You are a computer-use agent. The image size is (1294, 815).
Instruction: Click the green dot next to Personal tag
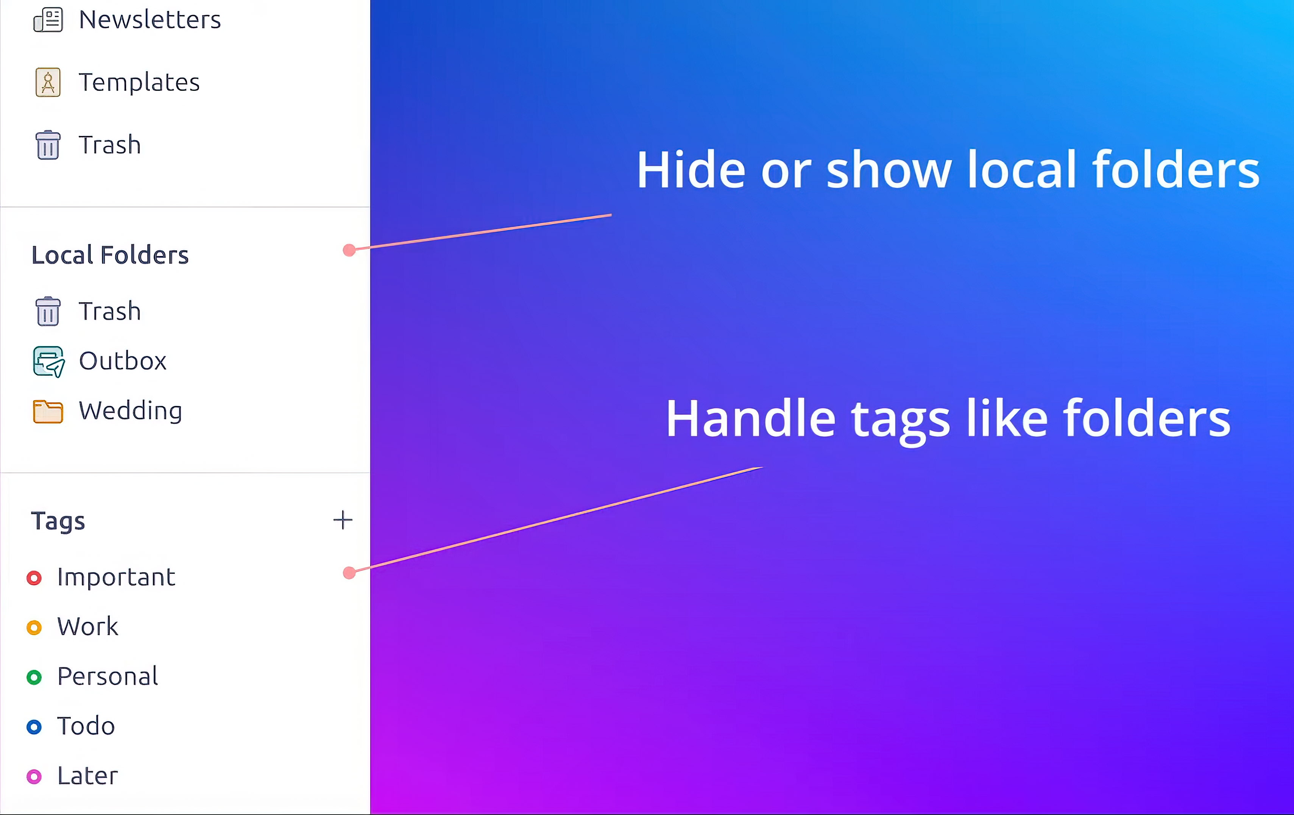[x=34, y=675]
